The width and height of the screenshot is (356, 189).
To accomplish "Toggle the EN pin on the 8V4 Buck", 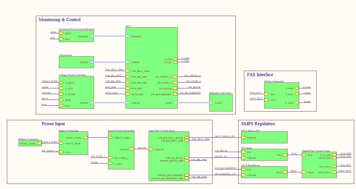I will [243, 151].
